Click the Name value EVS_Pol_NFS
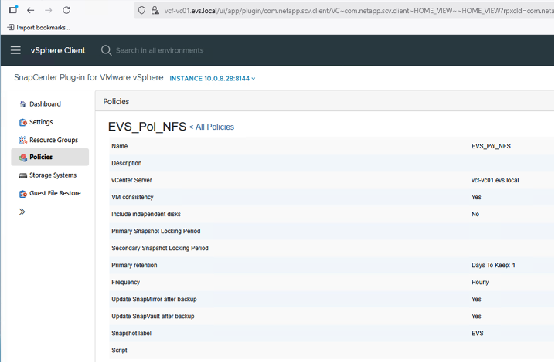This screenshot has height=363, width=555. click(491, 146)
